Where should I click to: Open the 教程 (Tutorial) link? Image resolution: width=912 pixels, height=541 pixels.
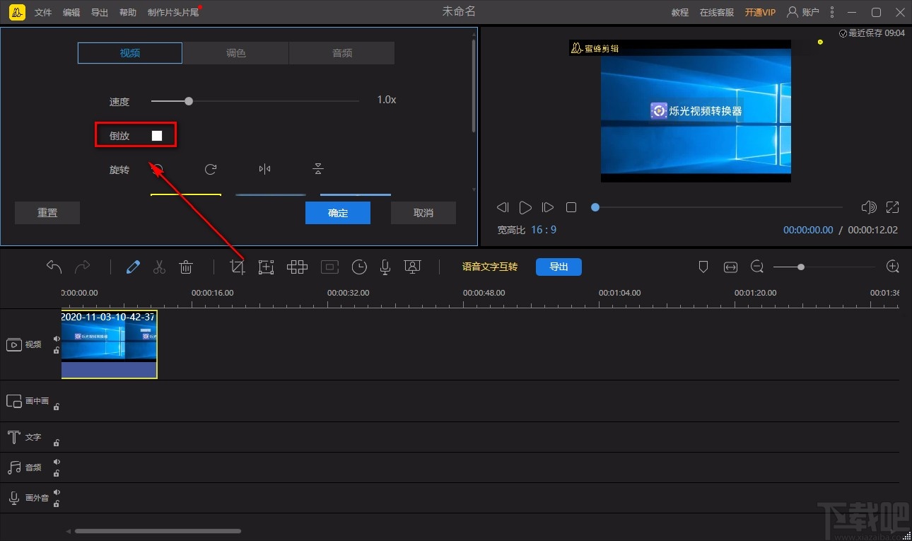[x=680, y=13]
